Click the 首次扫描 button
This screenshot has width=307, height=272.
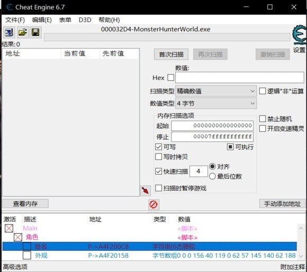pyautogui.click(x=171, y=55)
